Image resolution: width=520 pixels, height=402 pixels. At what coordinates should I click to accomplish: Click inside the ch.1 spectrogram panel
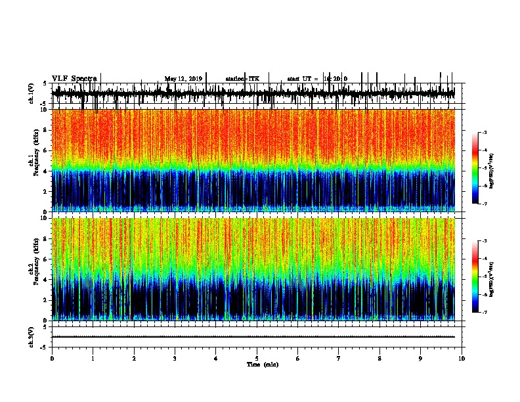[253, 160]
